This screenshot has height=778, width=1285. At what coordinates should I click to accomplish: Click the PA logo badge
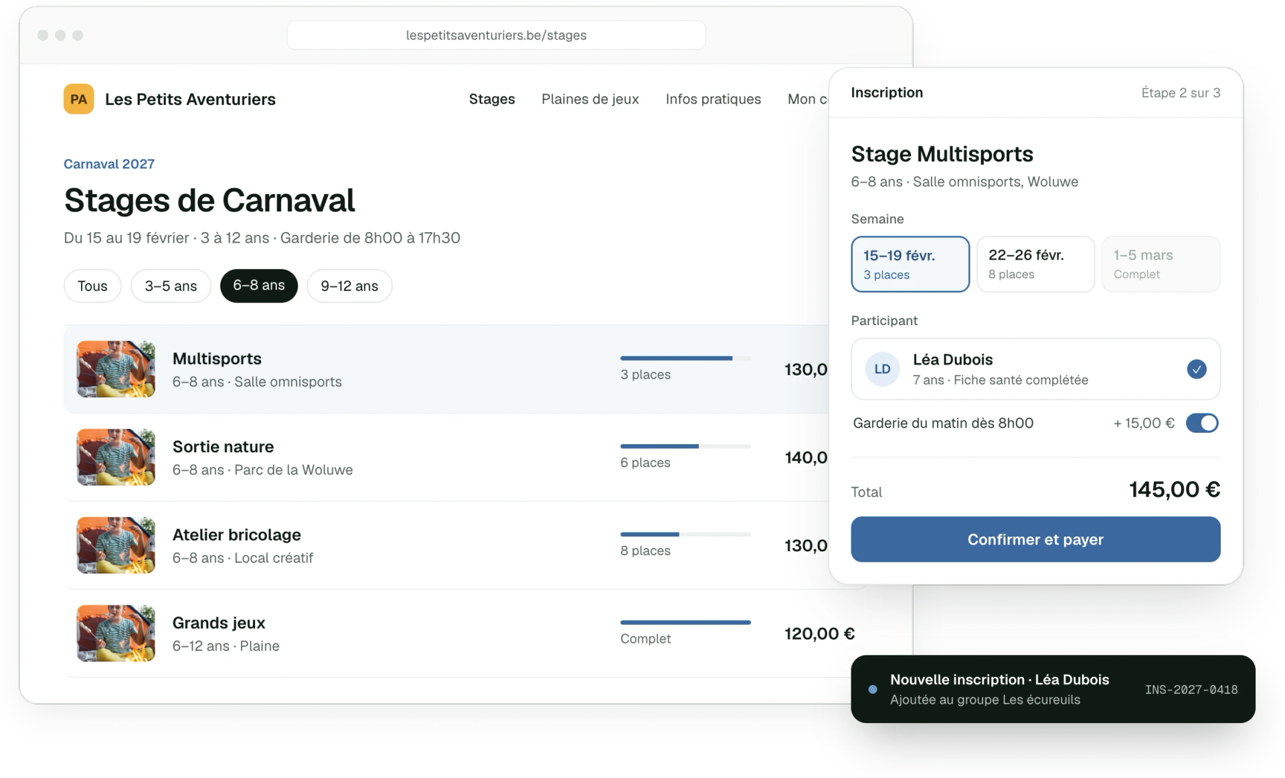coord(78,99)
